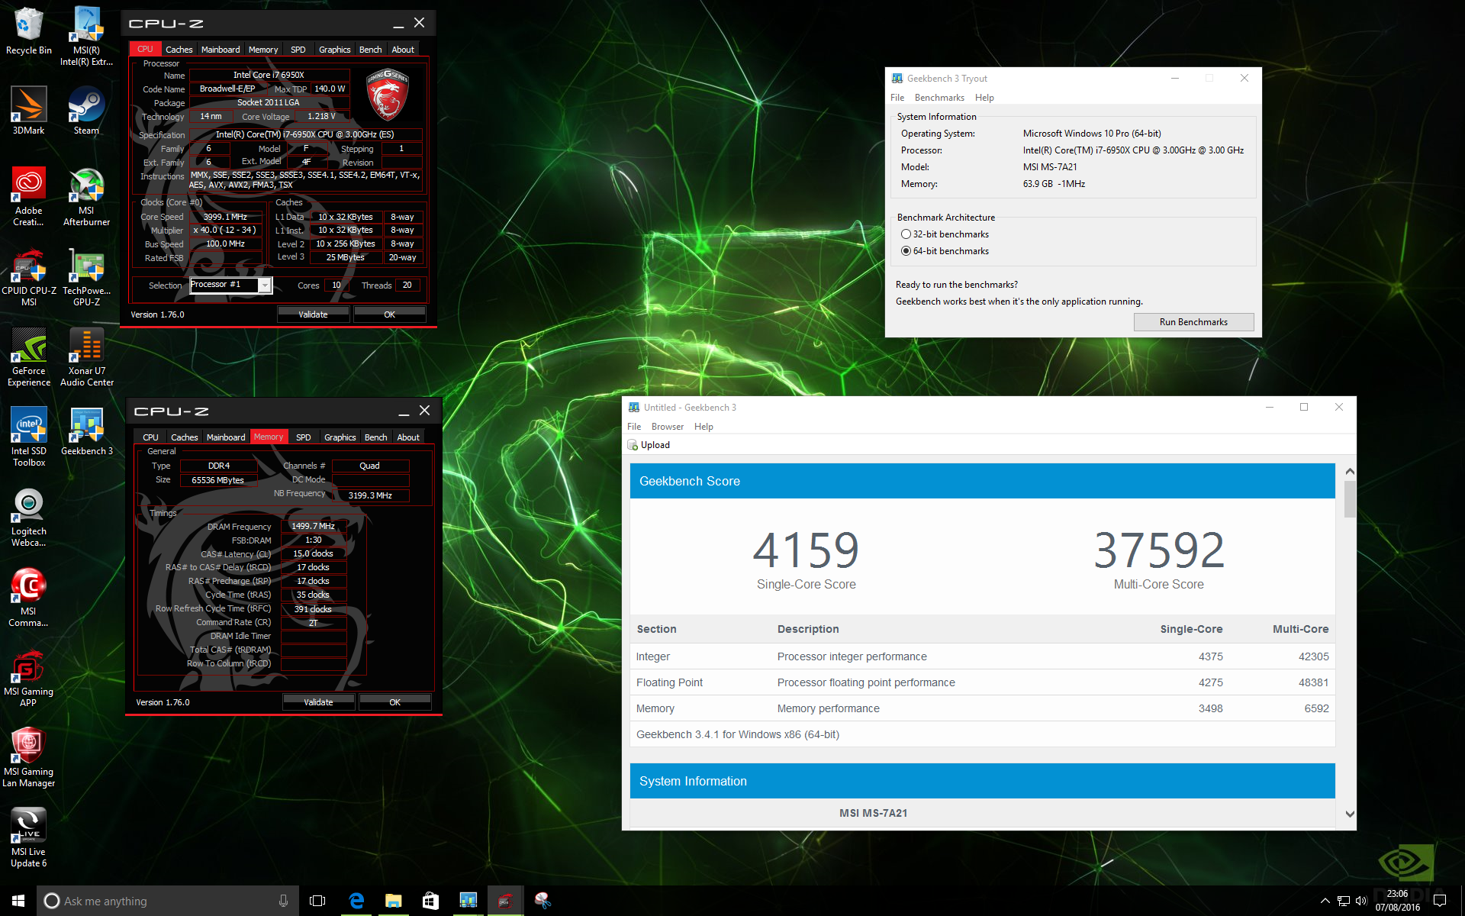Select 64-bit benchmarks radio option
Image resolution: width=1465 pixels, height=916 pixels.
click(x=906, y=251)
